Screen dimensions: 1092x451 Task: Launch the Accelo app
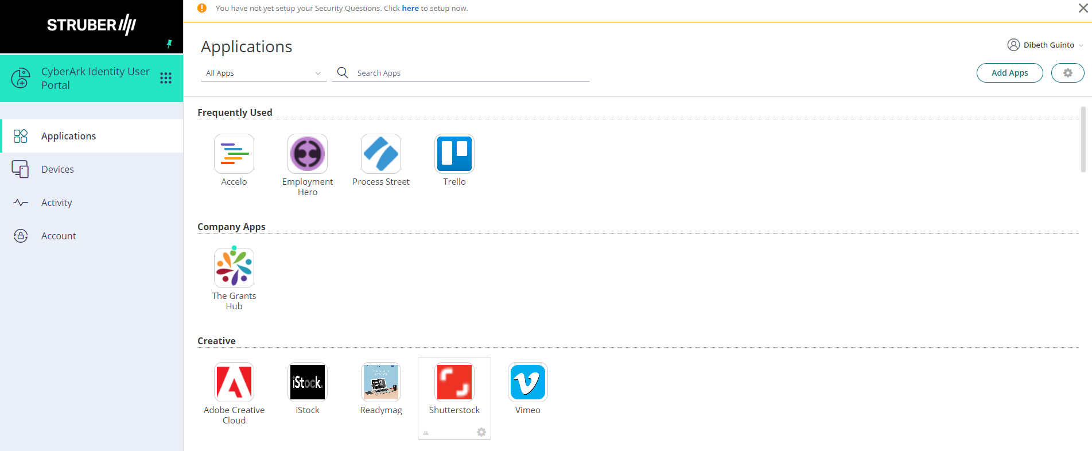click(x=234, y=154)
